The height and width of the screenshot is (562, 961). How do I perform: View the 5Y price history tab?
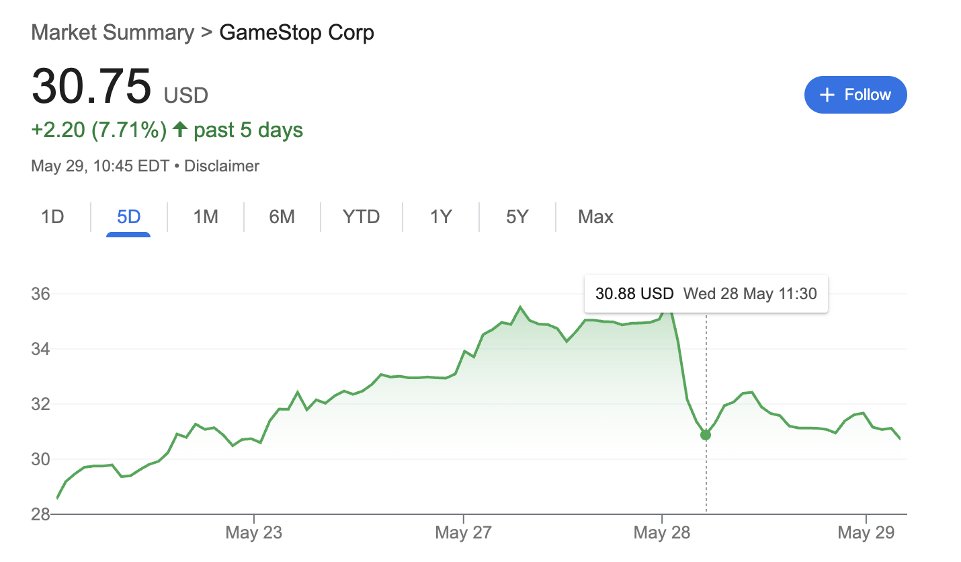pos(517,217)
